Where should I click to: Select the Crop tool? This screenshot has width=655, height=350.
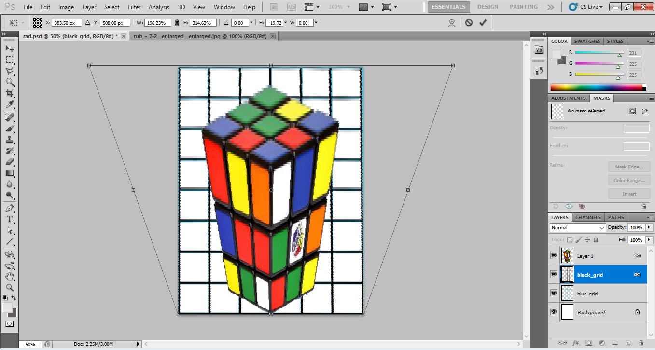[x=10, y=93]
